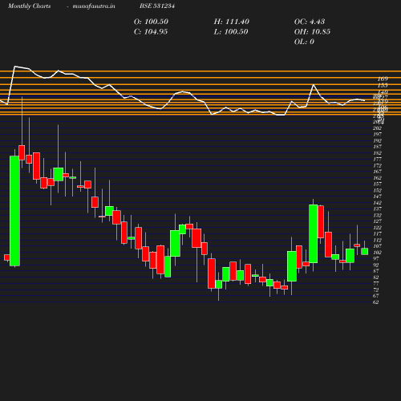Click the tallest green candlestick near the chart start
The image size is (401, 401).
click(14, 211)
